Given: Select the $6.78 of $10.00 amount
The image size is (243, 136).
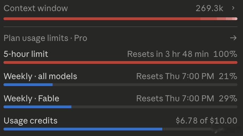Looking at the screenshot, I should 206,121.
